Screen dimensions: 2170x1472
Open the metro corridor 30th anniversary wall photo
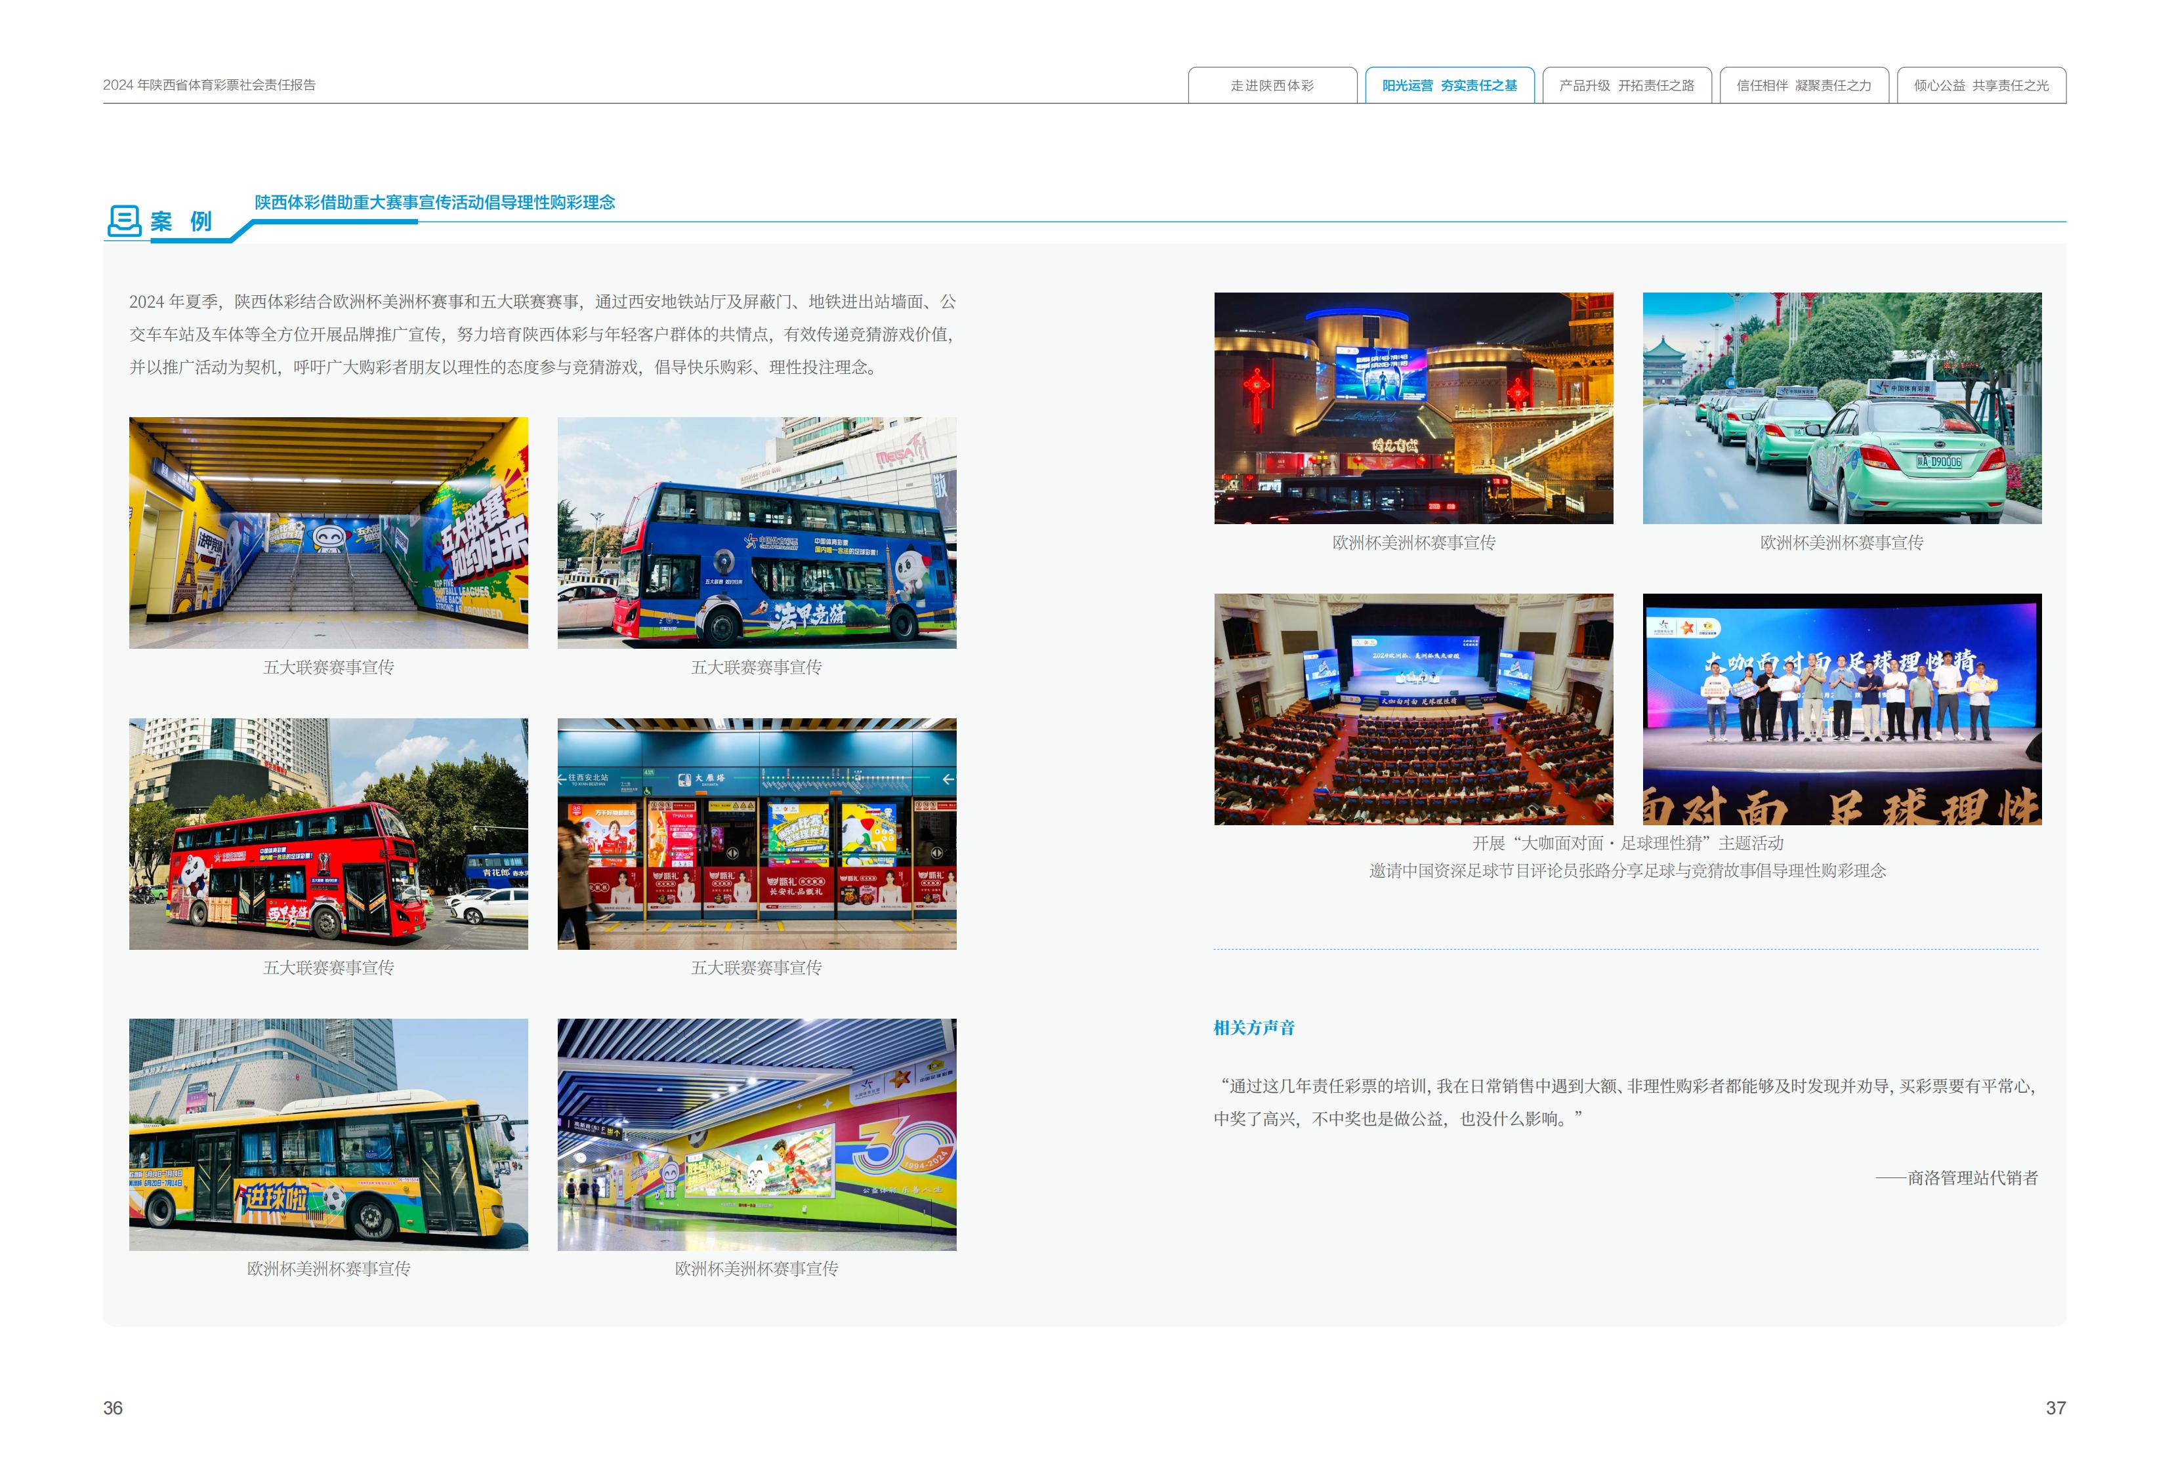(757, 1134)
